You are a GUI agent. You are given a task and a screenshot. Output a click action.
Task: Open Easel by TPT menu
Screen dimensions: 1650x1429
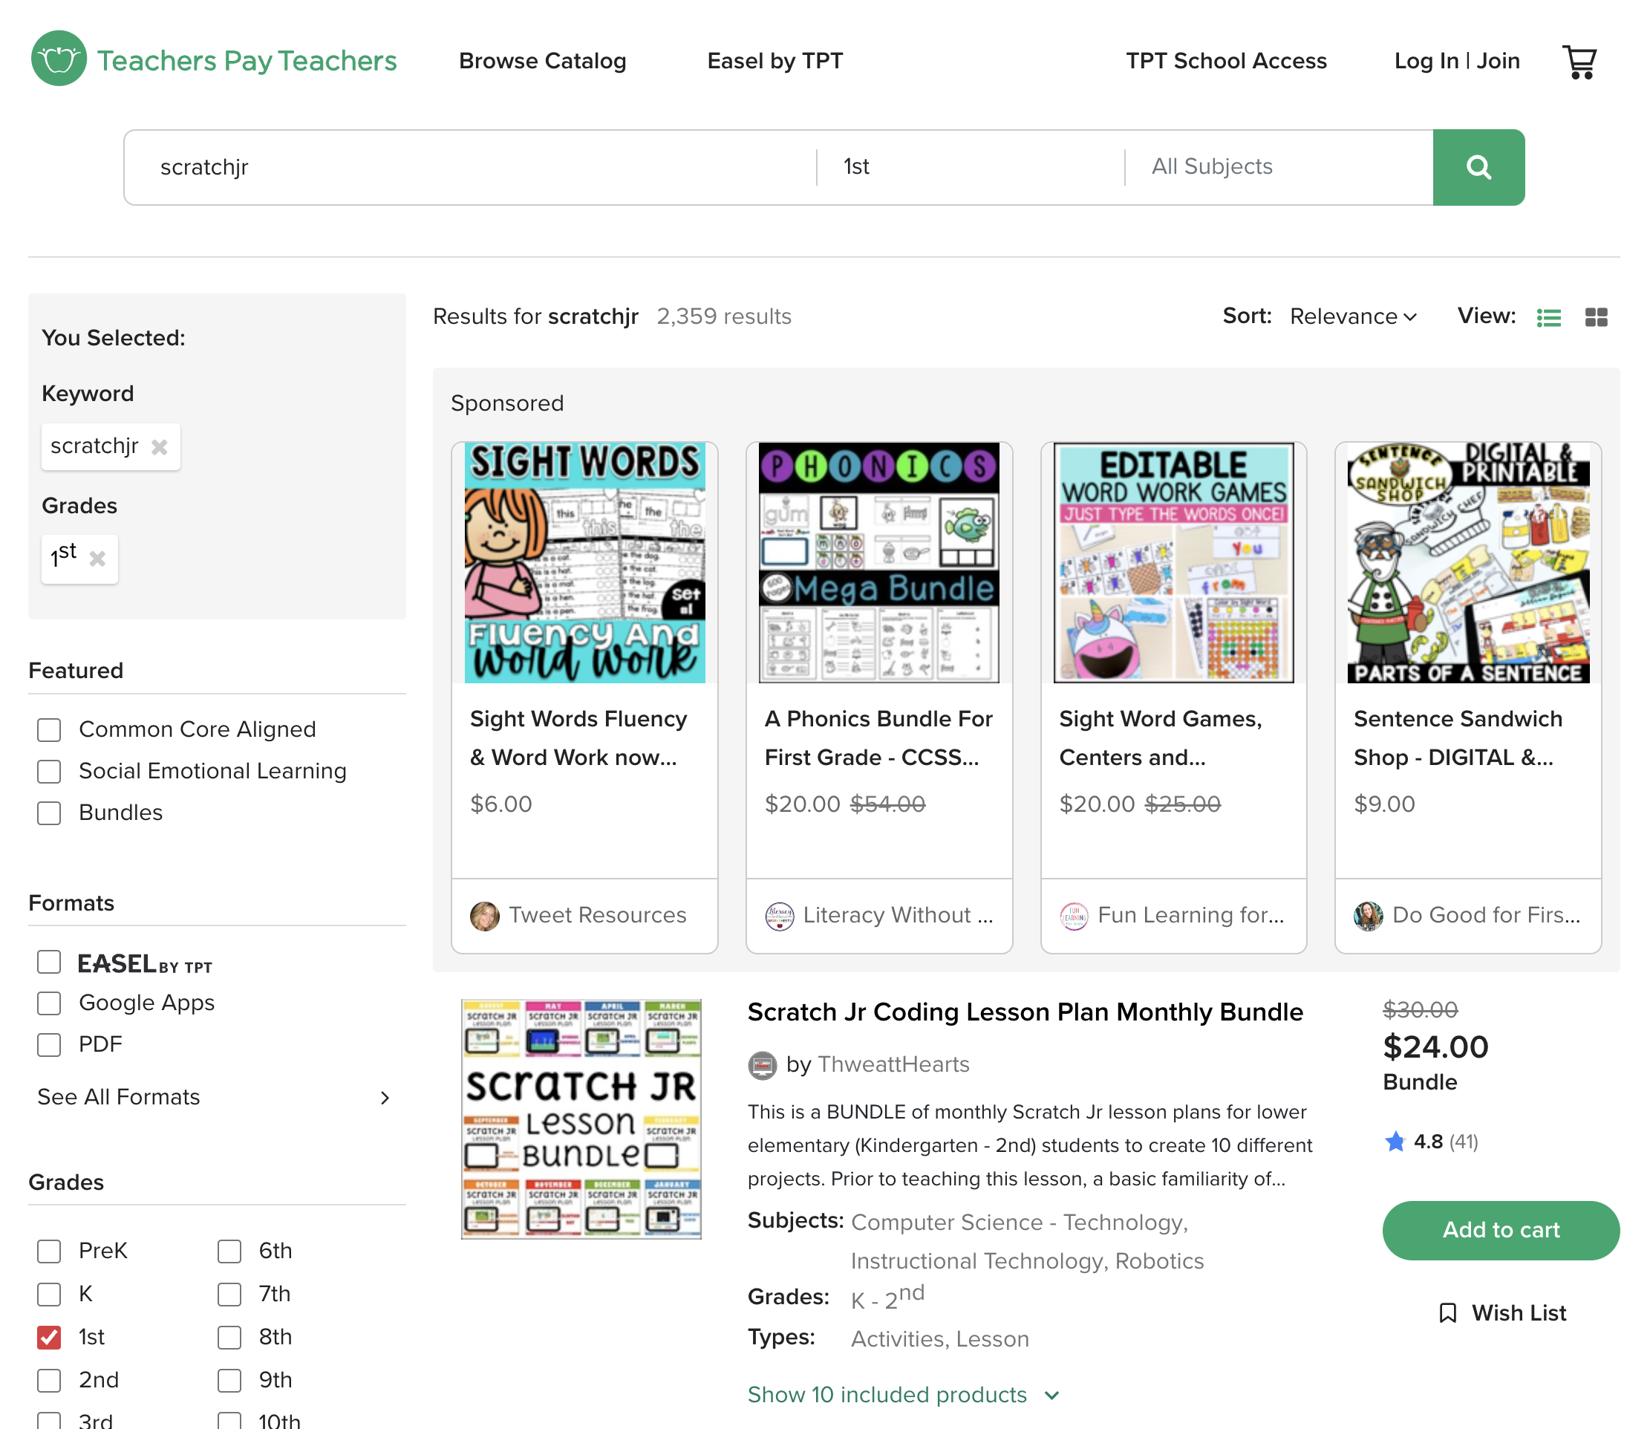click(775, 61)
